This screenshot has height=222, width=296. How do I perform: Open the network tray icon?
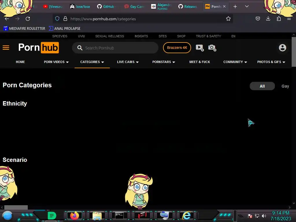(x=257, y=216)
